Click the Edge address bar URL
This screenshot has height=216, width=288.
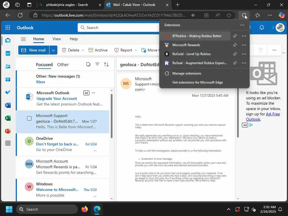tap(113, 15)
